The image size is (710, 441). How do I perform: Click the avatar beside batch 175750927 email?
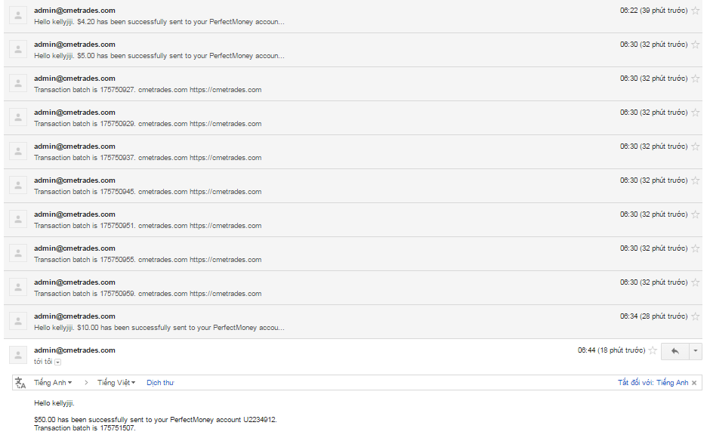18,84
